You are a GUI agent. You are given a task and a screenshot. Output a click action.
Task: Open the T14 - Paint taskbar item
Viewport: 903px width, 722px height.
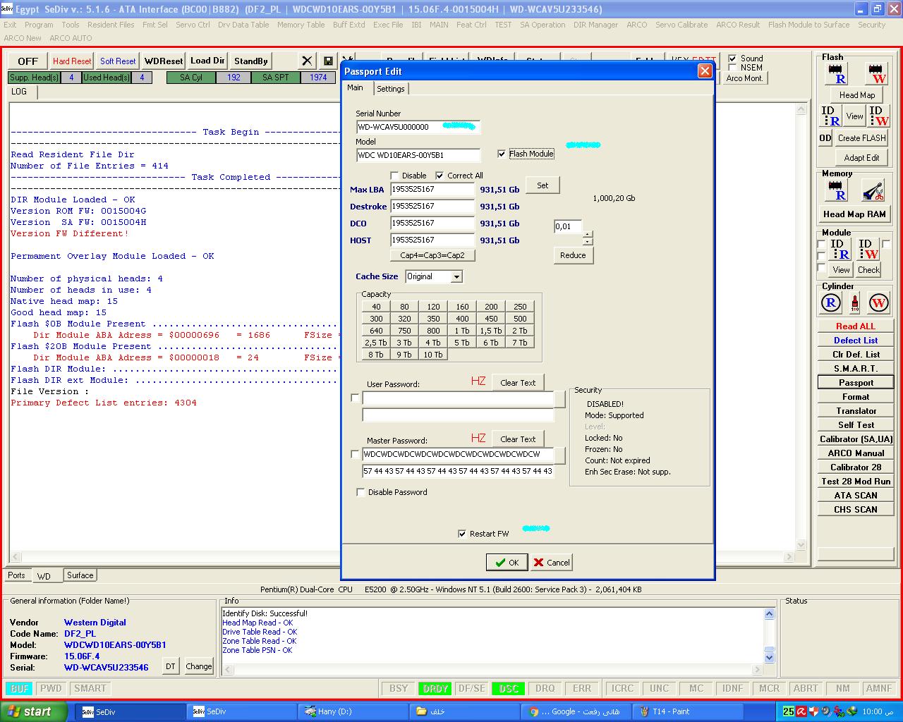688,711
